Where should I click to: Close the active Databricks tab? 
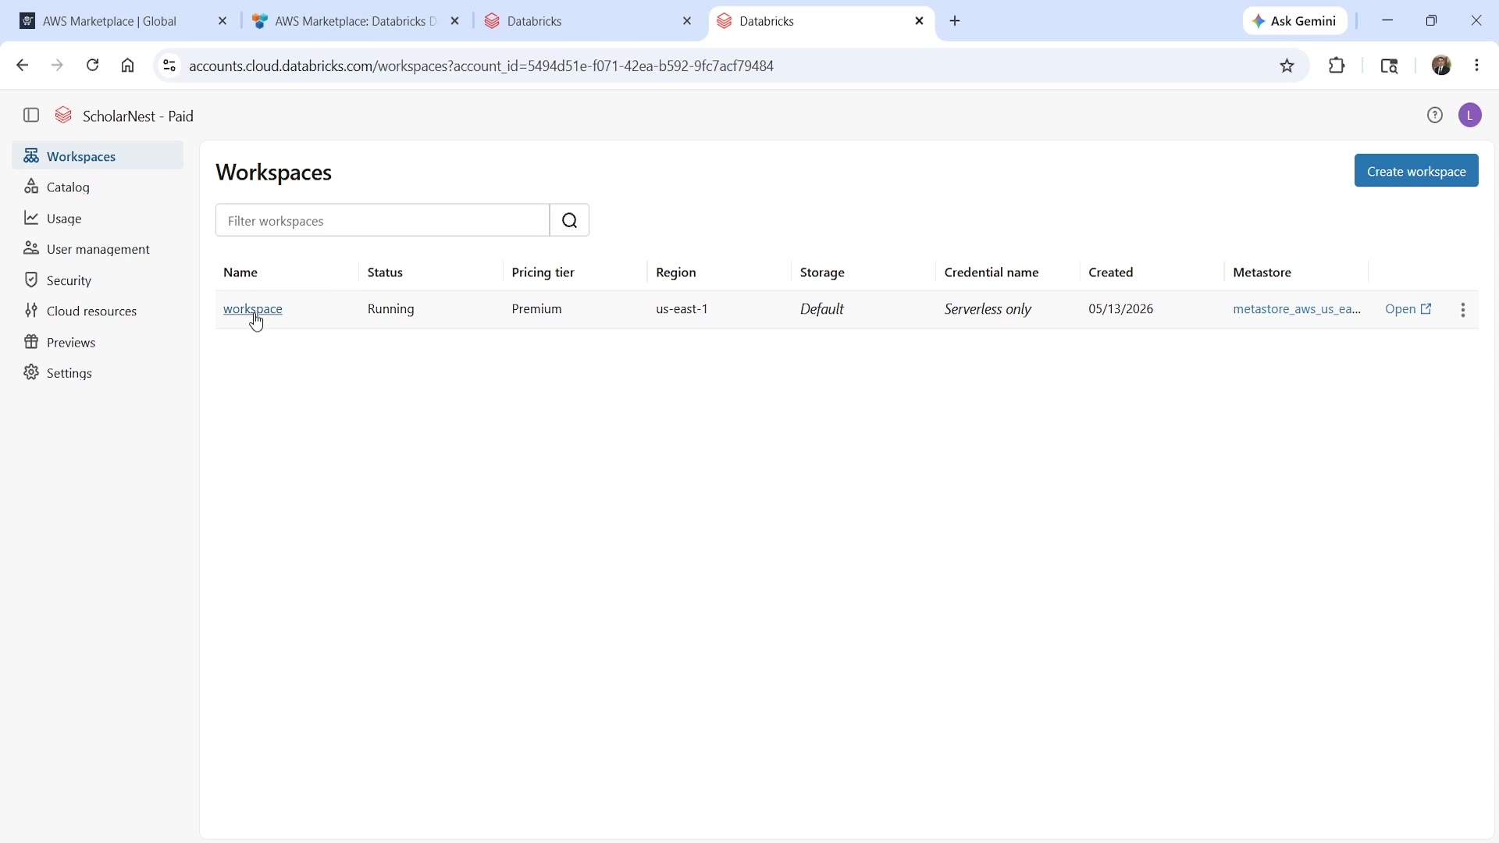tap(920, 22)
